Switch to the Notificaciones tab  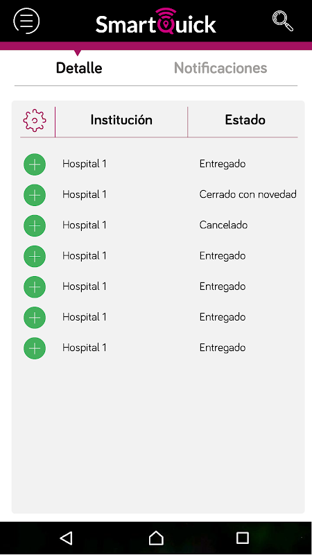tap(220, 67)
